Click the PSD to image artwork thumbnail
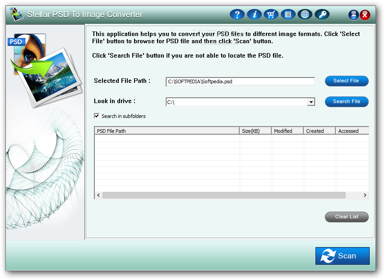 pyautogui.click(x=44, y=70)
